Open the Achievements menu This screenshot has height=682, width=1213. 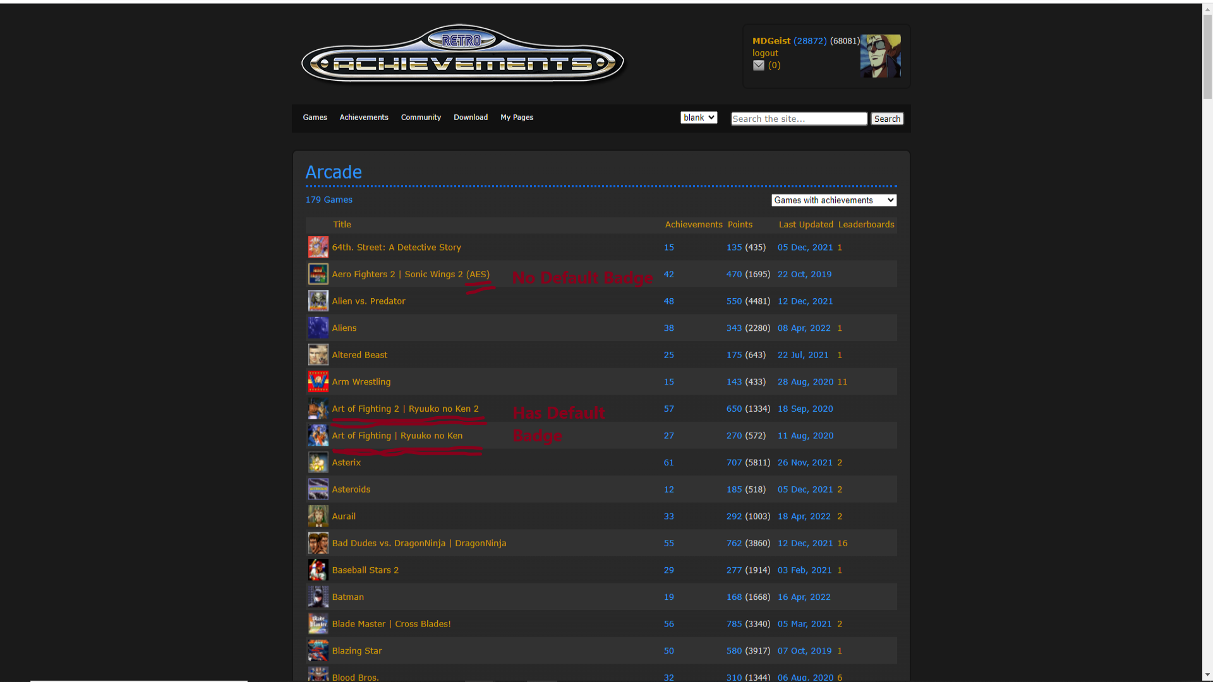(x=364, y=117)
